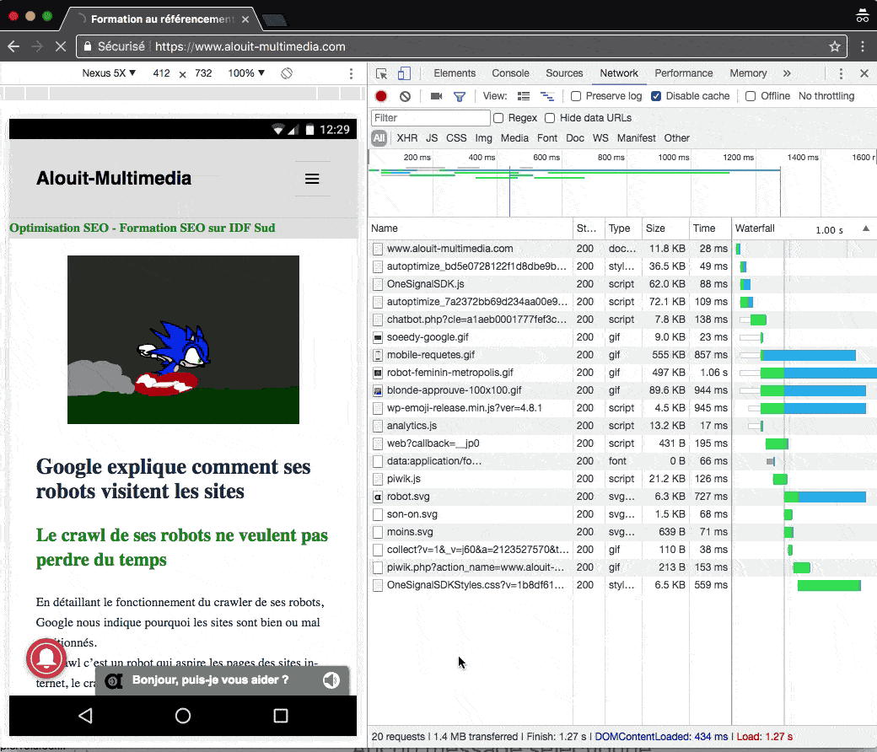Switch to the Performance tab
The image size is (877, 752).
[683, 73]
